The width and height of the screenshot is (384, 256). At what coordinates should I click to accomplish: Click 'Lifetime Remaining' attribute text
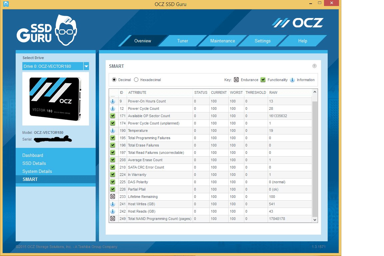[x=143, y=197]
